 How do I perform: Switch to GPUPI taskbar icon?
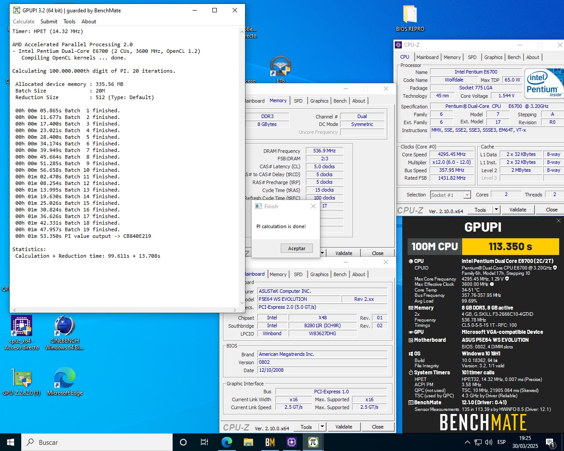pyautogui.click(x=313, y=442)
